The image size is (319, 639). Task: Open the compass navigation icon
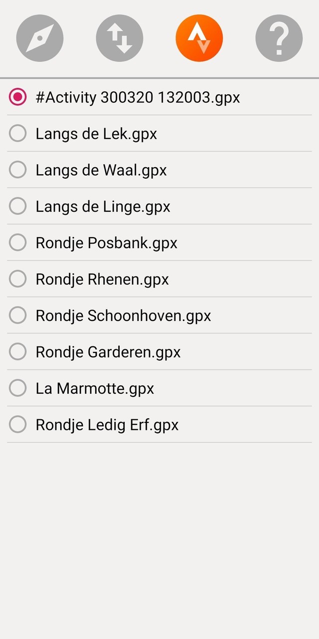click(40, 38)
